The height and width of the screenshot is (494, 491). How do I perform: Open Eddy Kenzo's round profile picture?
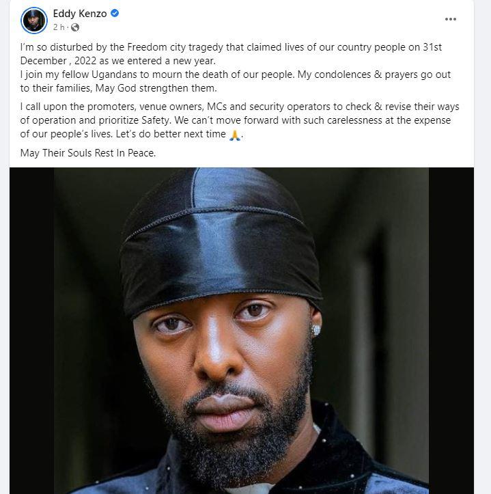pos(34,20)
